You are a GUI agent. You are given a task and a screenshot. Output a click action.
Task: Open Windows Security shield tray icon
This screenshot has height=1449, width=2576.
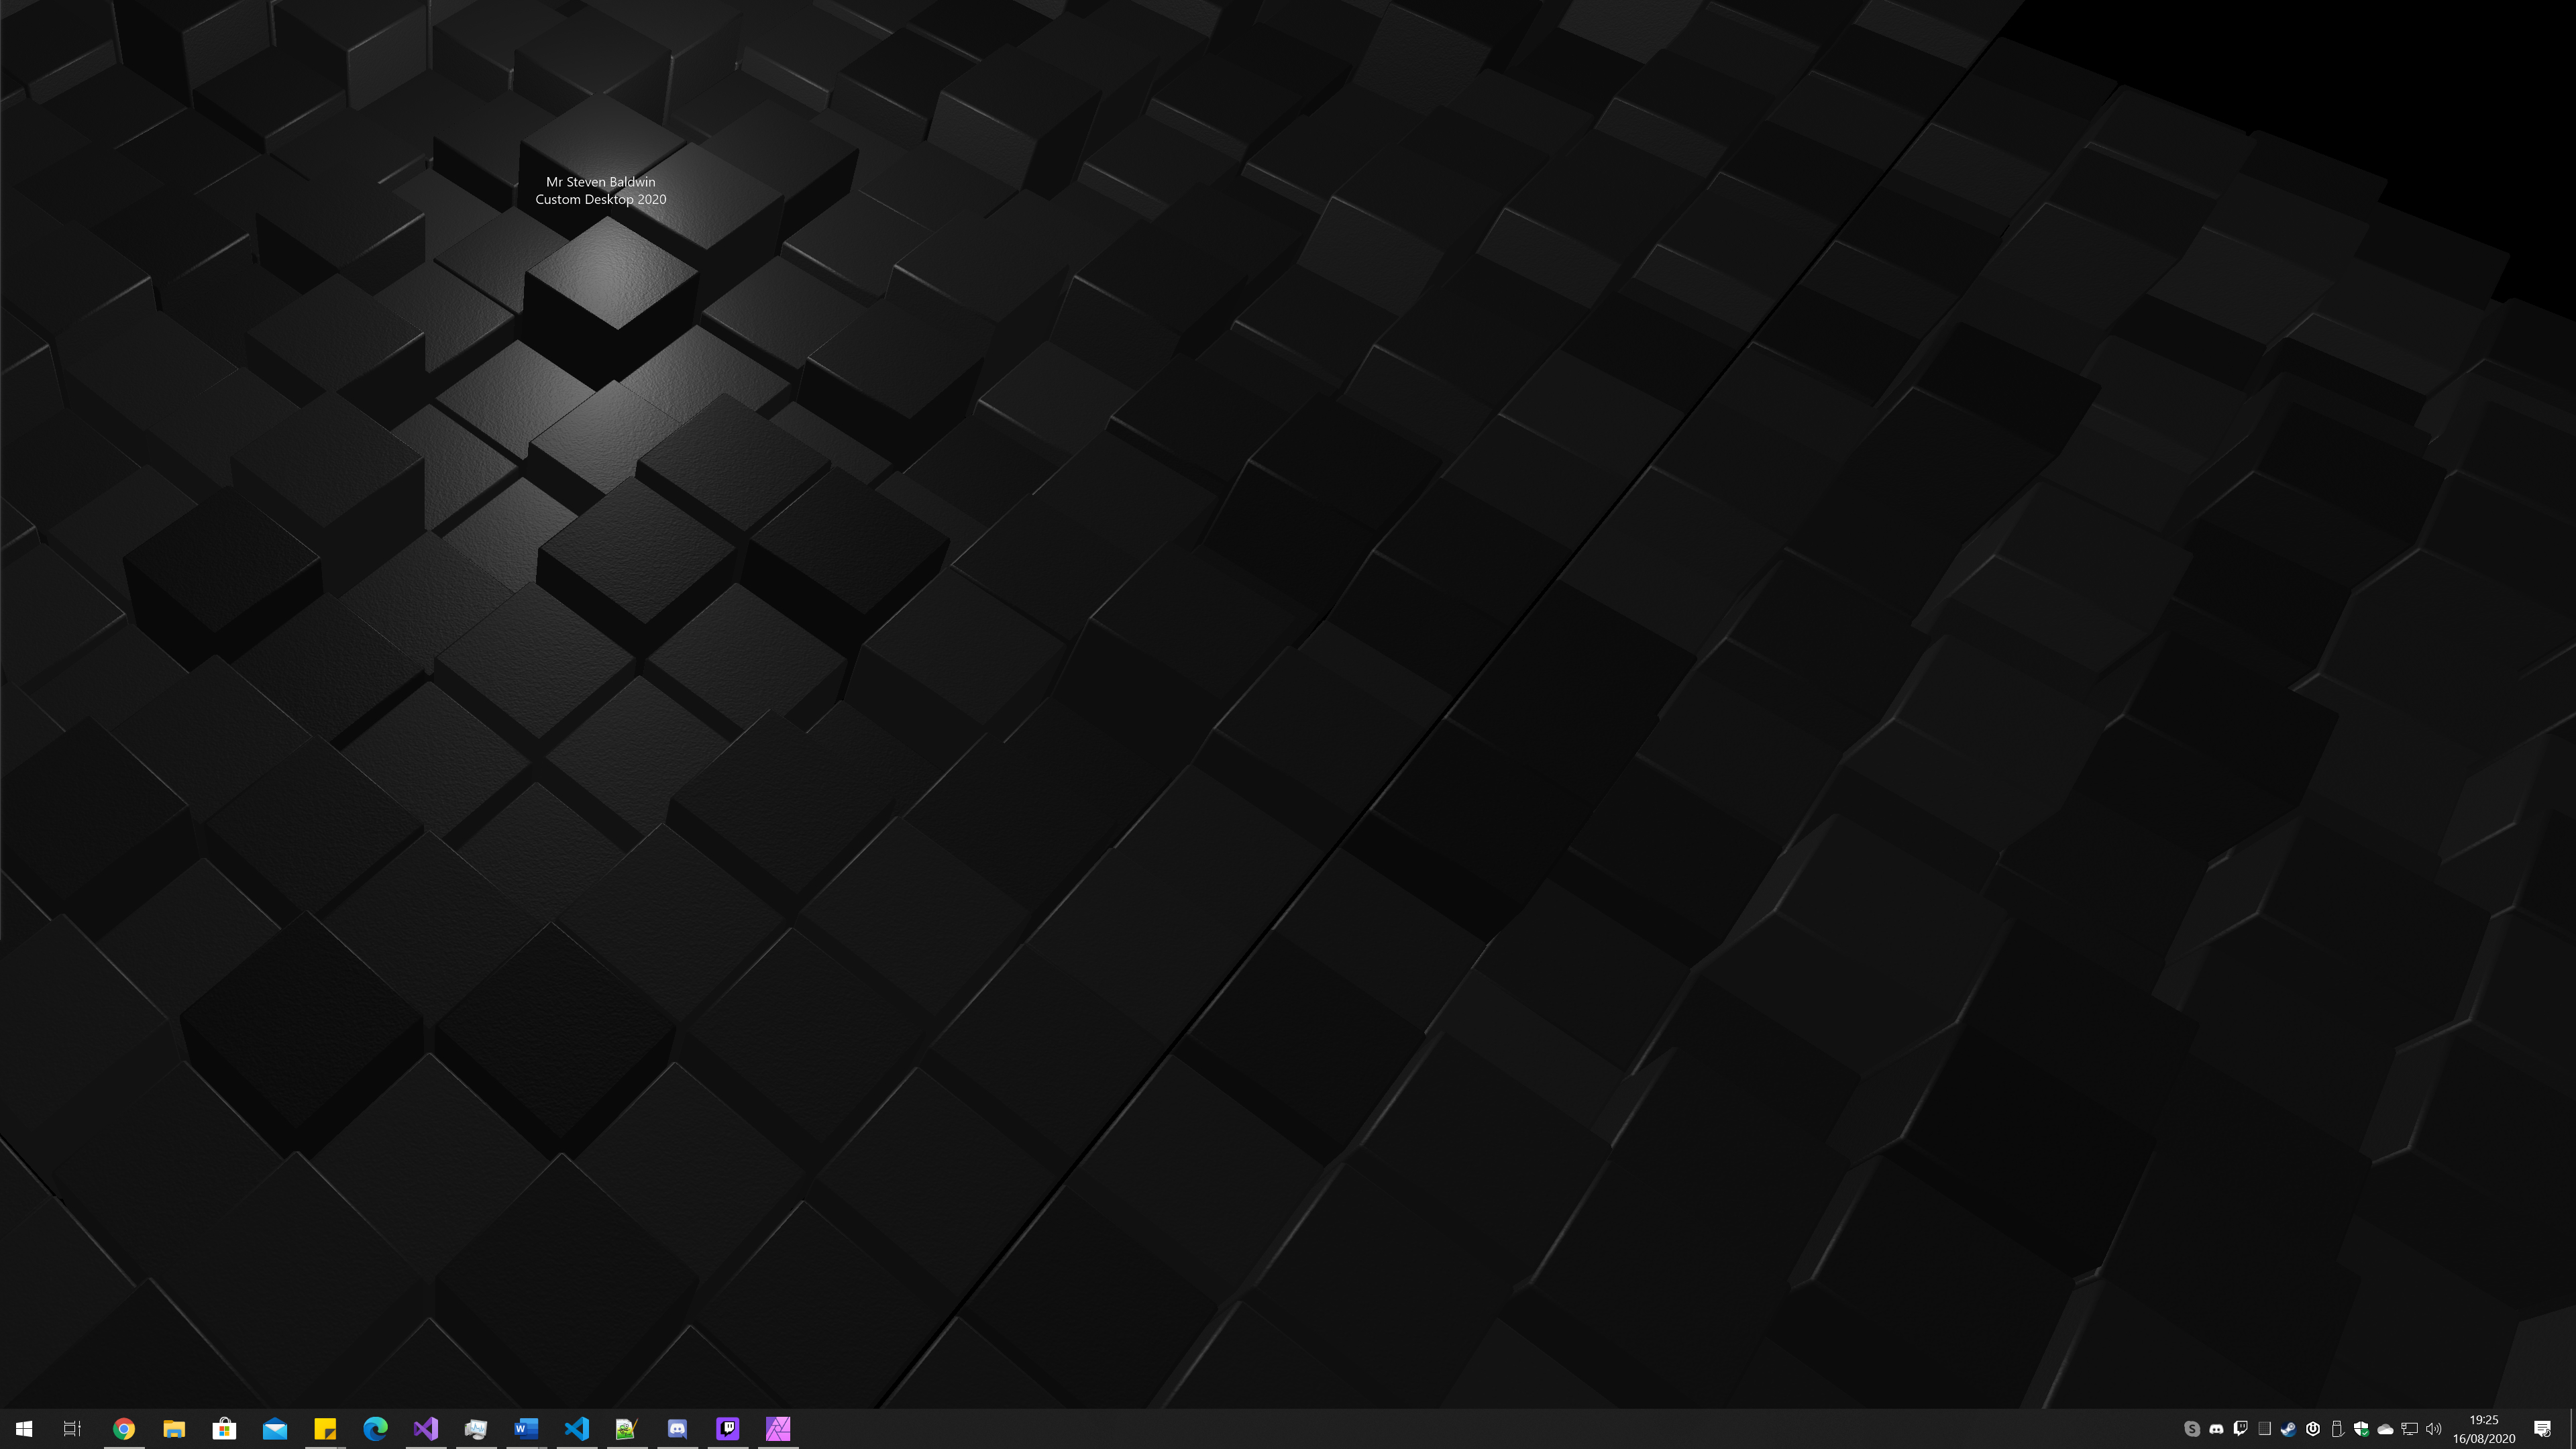pos(2361,1428)
